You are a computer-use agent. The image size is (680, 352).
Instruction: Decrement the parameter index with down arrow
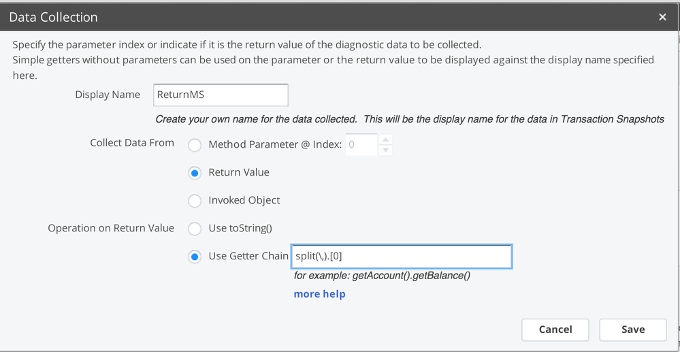[385, 150]
